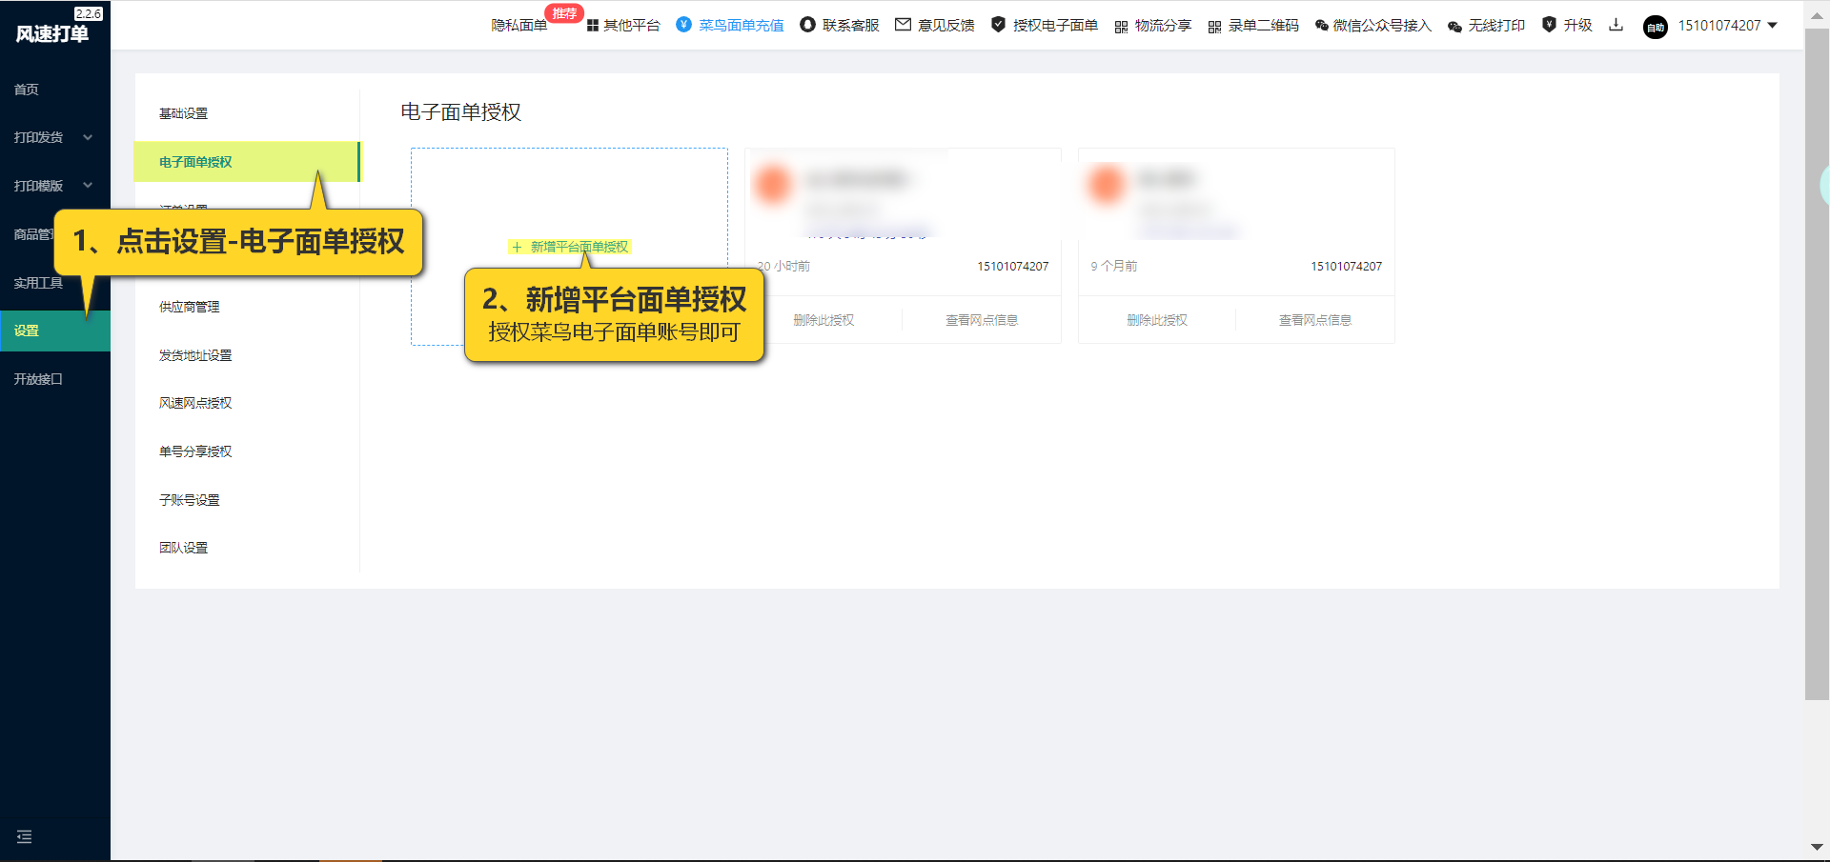Click the 微信公众号接入 WeChat icon
The image size is (1830, 862).
(x=1322, y=26)
